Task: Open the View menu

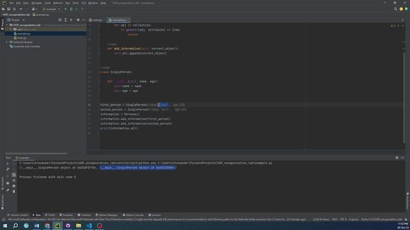Action: pos(26,3)
